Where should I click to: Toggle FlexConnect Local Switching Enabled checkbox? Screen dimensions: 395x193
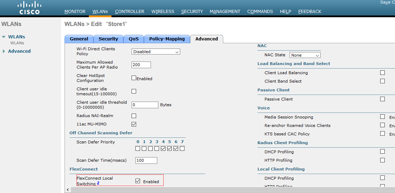pos(138,181)
